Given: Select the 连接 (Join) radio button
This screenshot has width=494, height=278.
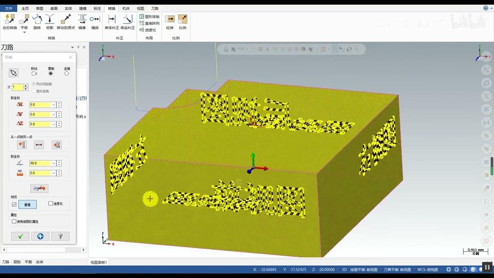Looking at the screenshot, I should (x=67, y=73).
